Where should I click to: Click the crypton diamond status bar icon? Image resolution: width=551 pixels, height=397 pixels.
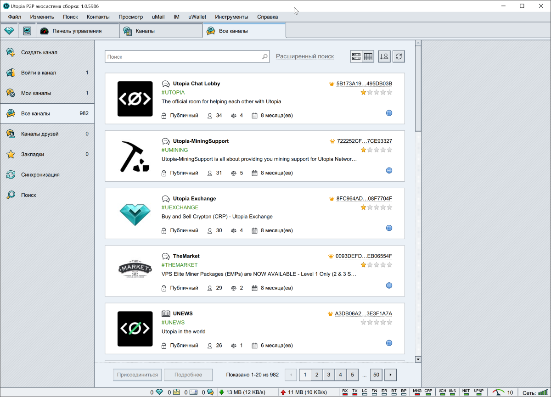(x=159, y=392)
